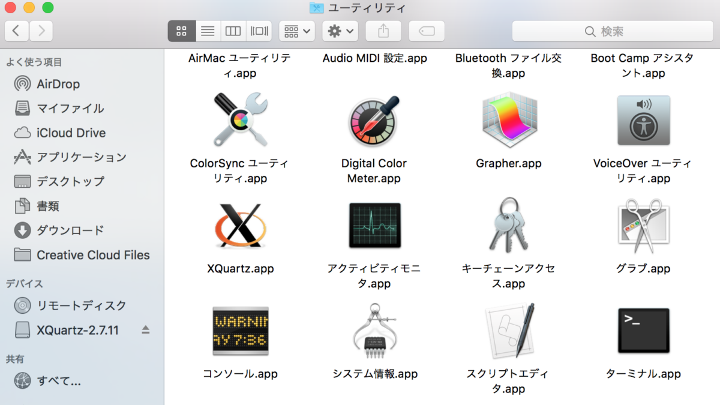Click the ターミナル.app name label
Image resolution: width=720 pixels, height=405 pixels.
click(643, 374)
